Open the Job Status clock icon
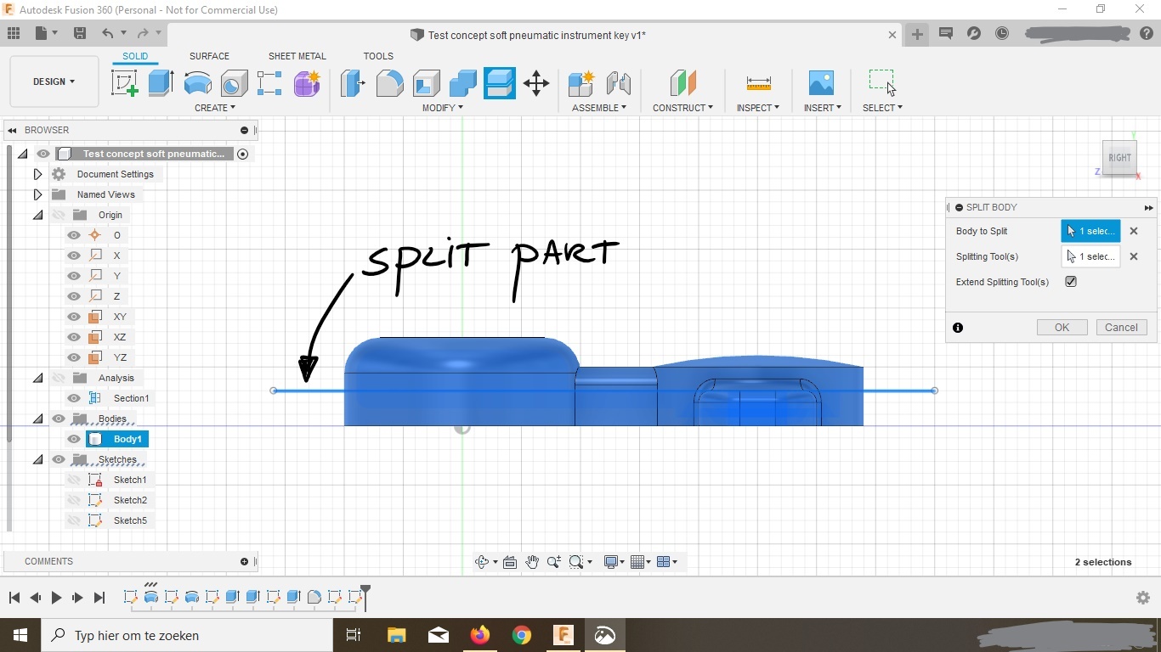Screen dimensions: 1161x652 (x=1003, y=34)
